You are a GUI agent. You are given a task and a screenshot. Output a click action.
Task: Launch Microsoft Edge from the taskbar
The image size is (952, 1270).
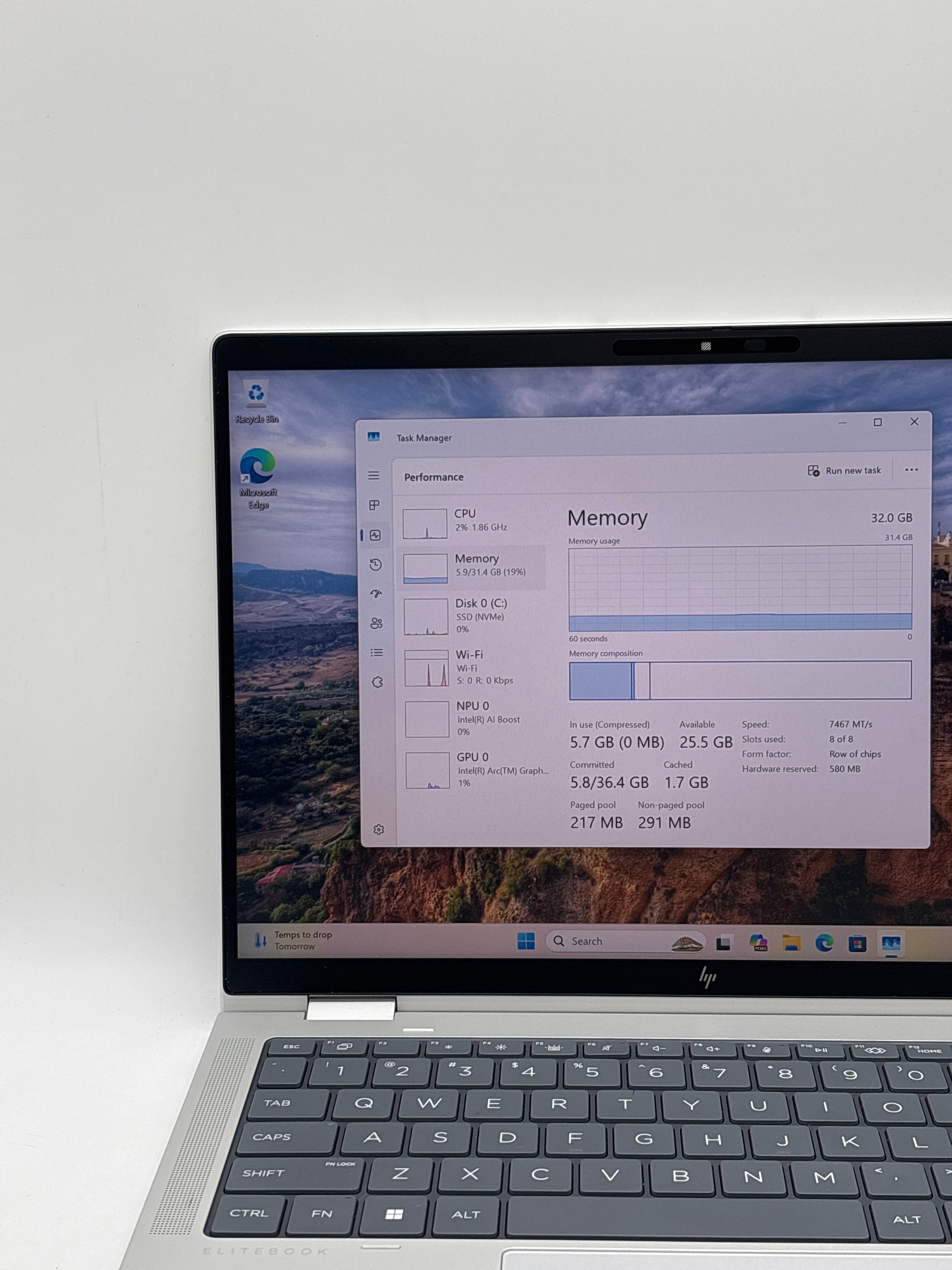(824, 943)
